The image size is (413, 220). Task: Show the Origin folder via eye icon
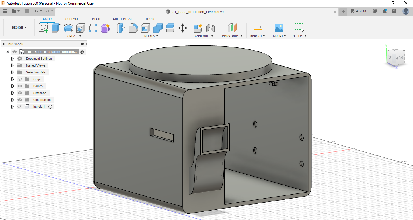[x=20, y=79]
